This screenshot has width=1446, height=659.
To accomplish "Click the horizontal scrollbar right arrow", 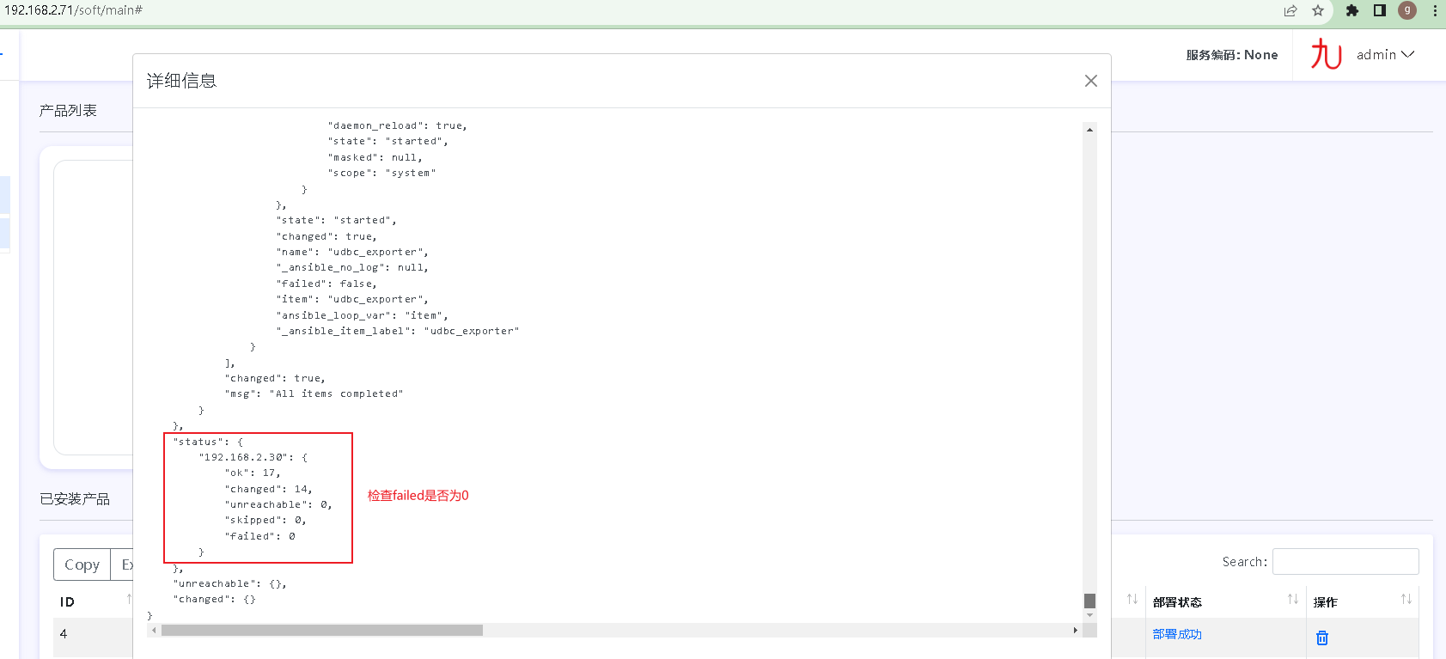I will pyautogui.click(x=1075, y=631).
